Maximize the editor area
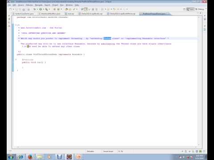This screenshot has height=160, width=214. coord(201,13)
